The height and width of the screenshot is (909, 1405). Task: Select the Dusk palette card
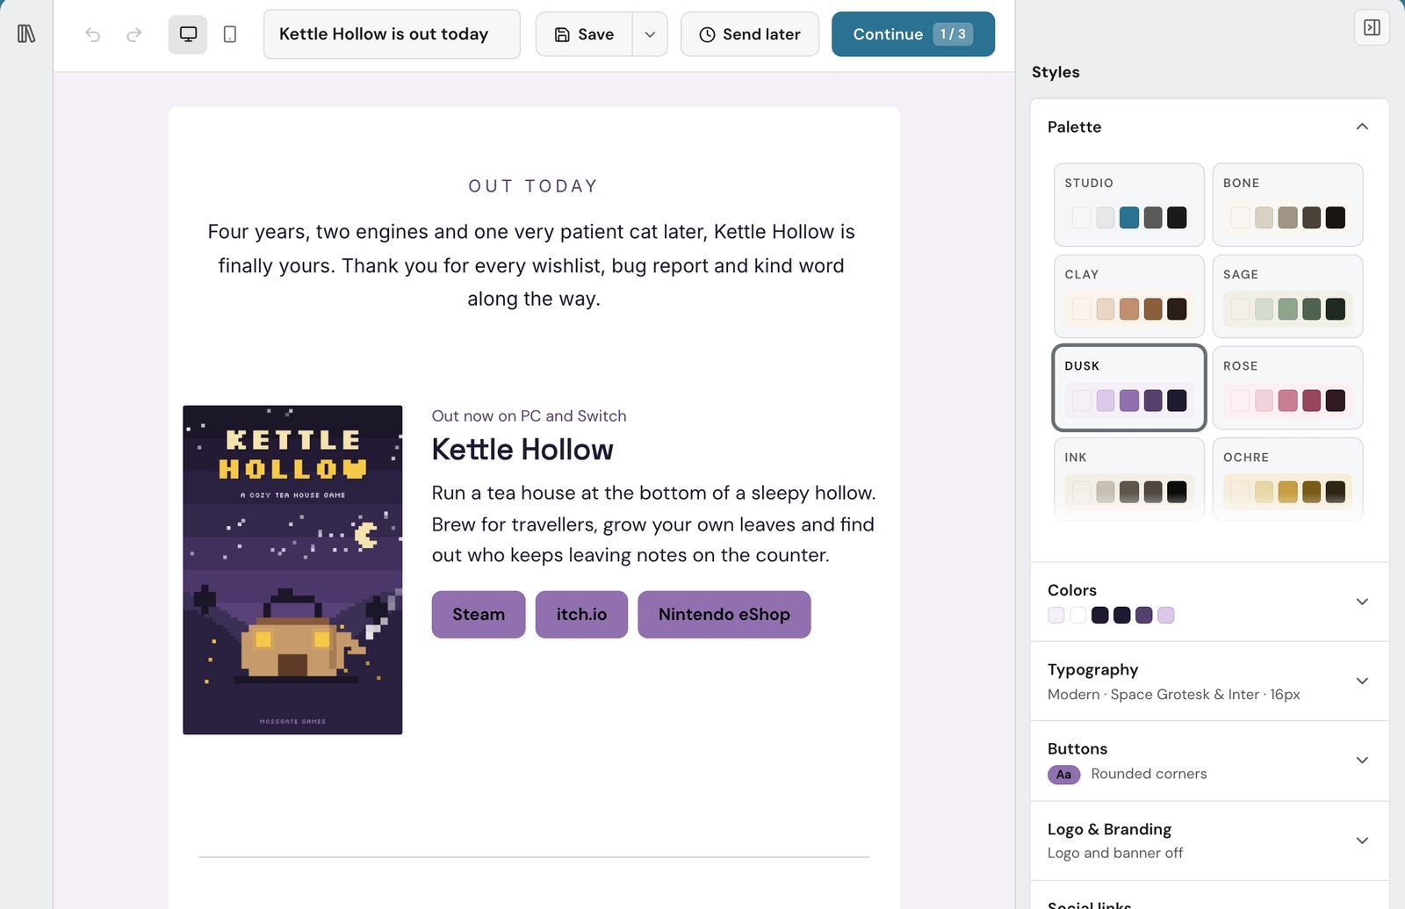point(1129,387)
